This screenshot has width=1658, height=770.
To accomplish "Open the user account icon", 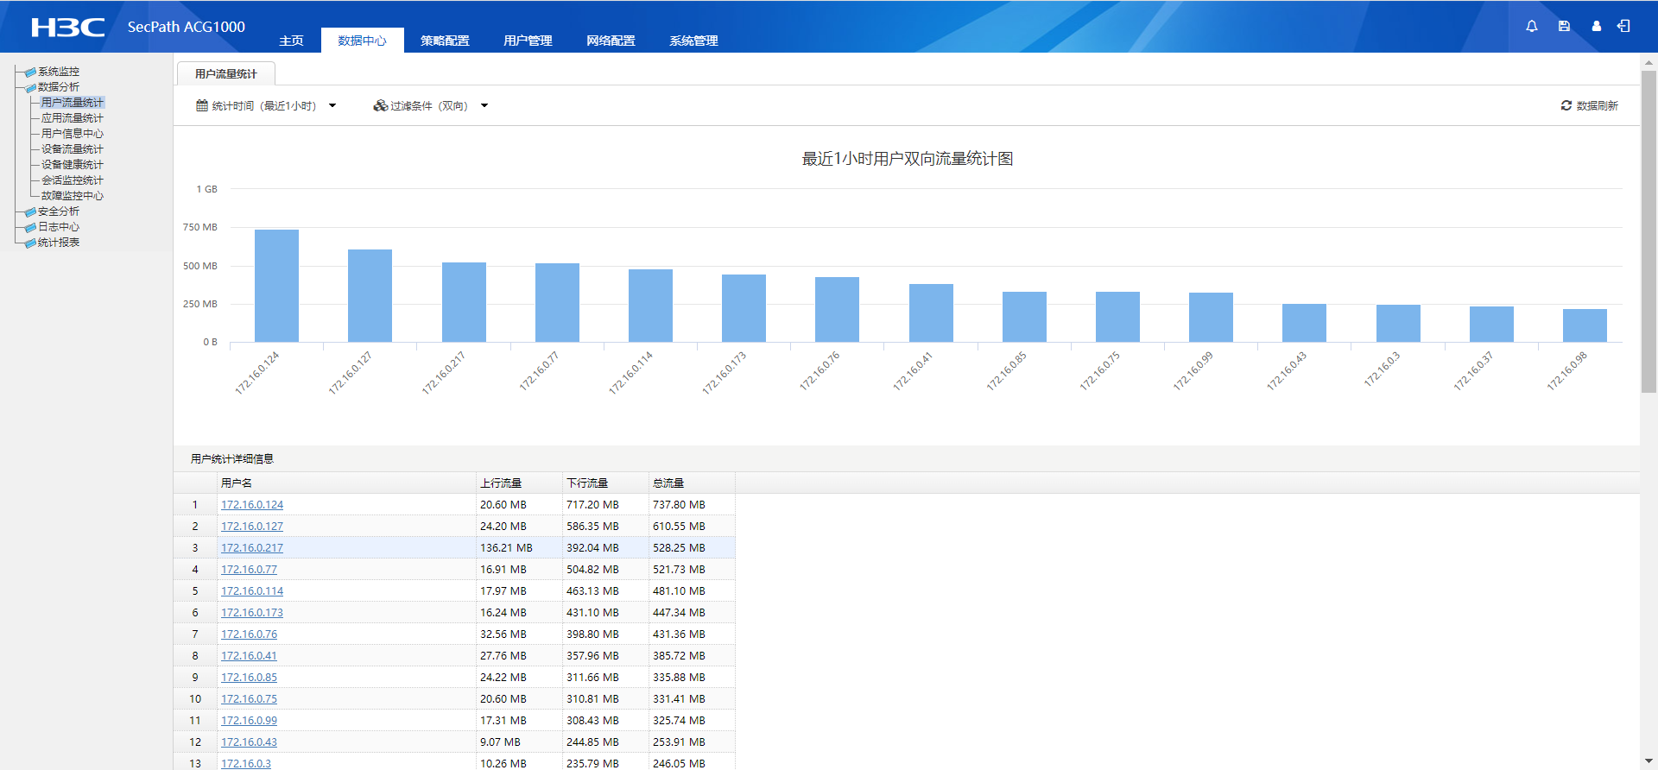I will pos(1596,26).
